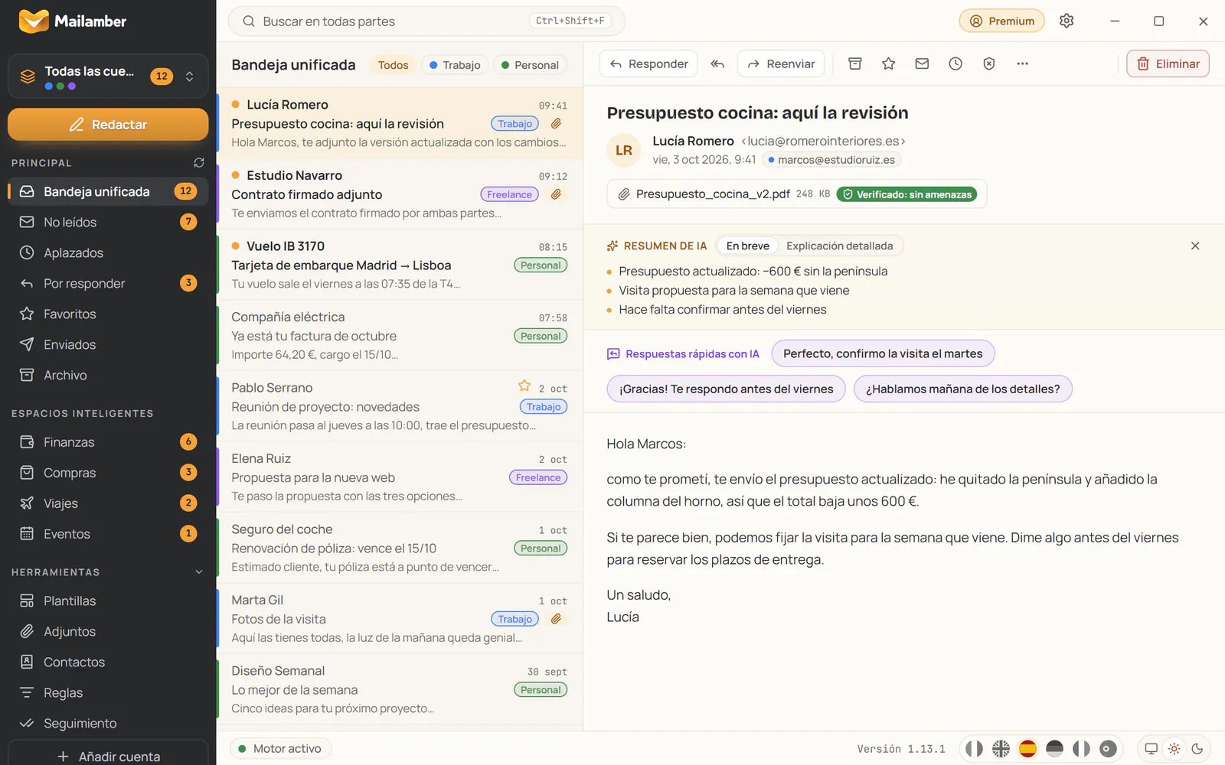Click paperclip icon on Lucía Romero email
This screenshot has height=765, width=1225.
[x=557, y=124]
